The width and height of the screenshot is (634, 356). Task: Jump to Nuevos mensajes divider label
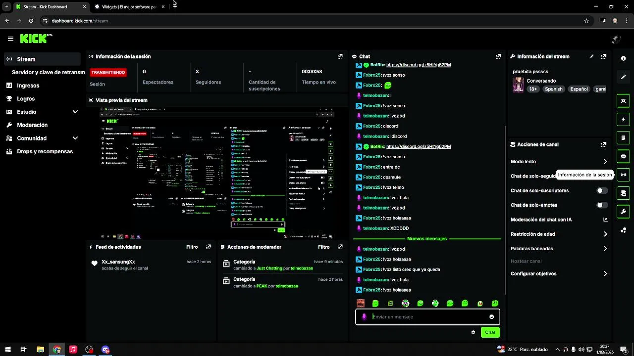(427, 239)
